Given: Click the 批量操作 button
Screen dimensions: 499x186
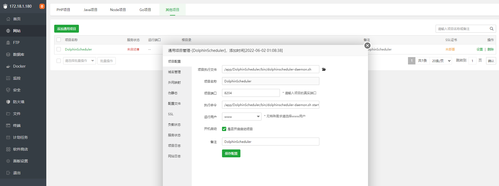Looking at the screenshot, I should tap(107, 61).
